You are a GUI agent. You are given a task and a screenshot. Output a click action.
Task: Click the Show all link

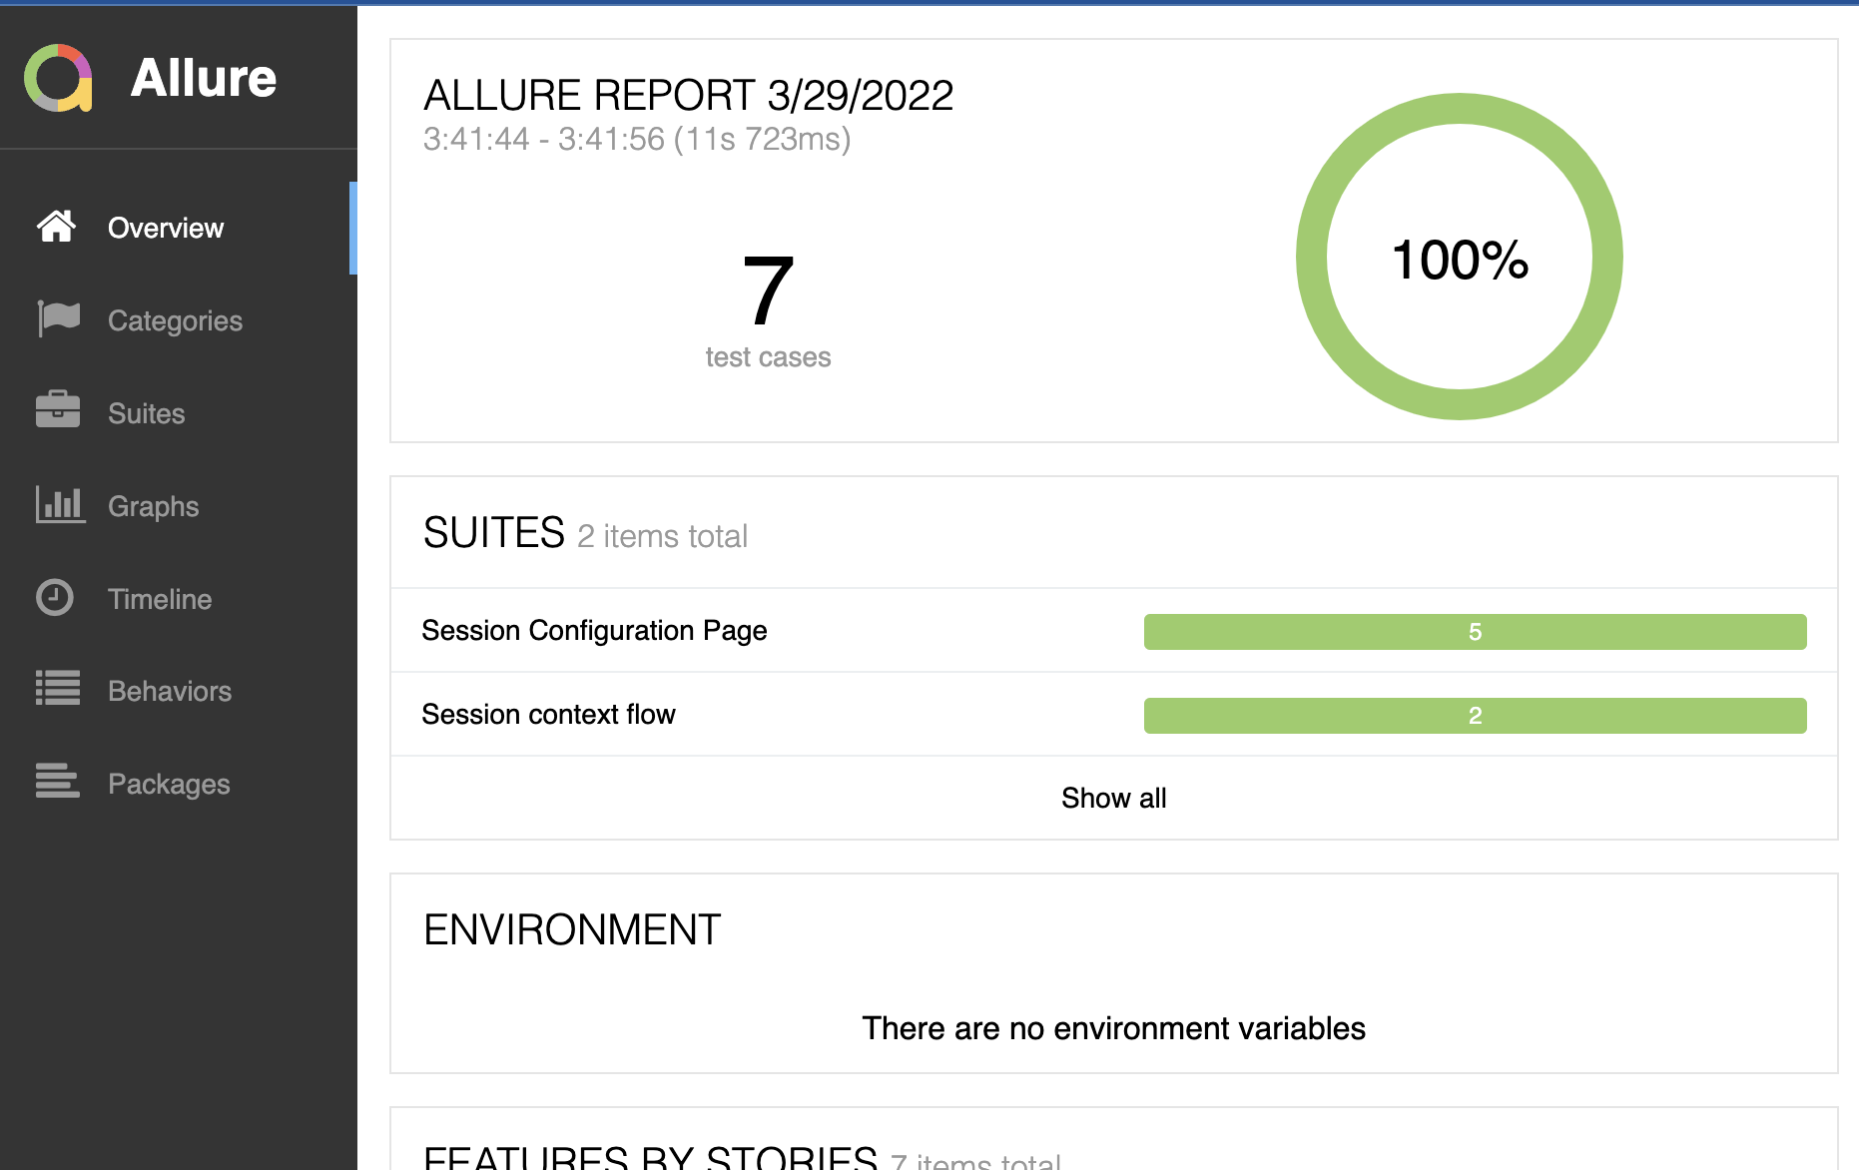[1113, 798]
